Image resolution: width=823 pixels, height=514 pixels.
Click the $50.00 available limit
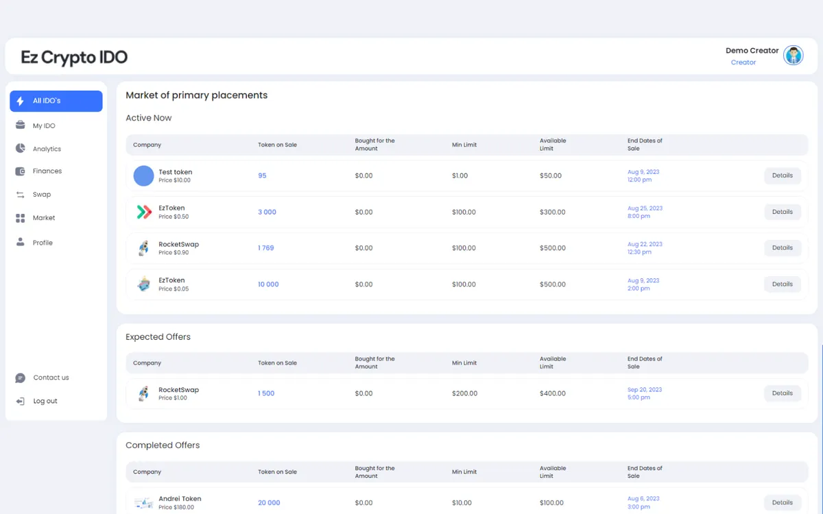click(x=551, y=175)
